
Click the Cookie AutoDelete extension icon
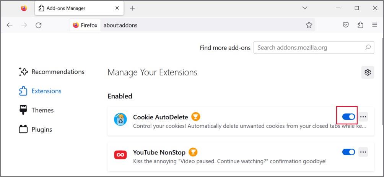pos(120,119)
